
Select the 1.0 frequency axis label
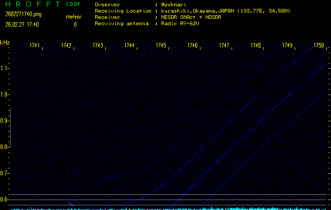5,94
